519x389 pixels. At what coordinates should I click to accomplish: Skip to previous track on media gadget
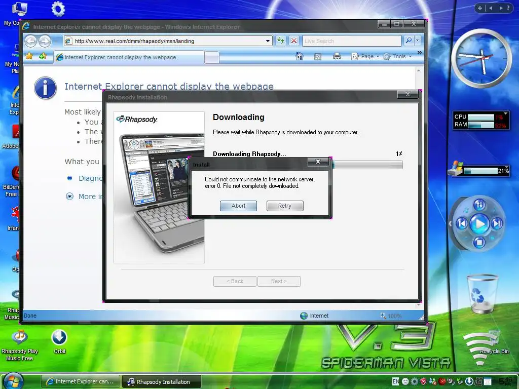[462, 223]
